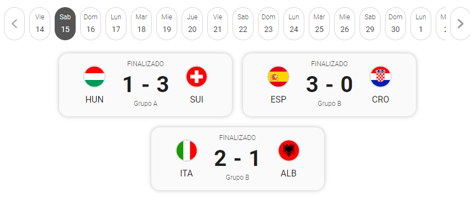Open ITA 2 - 1 ALB match score

coord(237,159)
